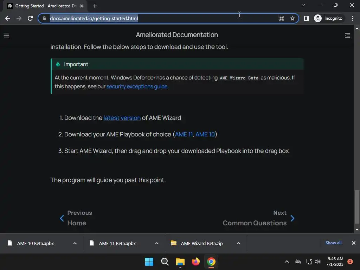Click the Ameliorated Documentation title
The image size is (360, 270).
pyautogui.click(x=177, y=35)
